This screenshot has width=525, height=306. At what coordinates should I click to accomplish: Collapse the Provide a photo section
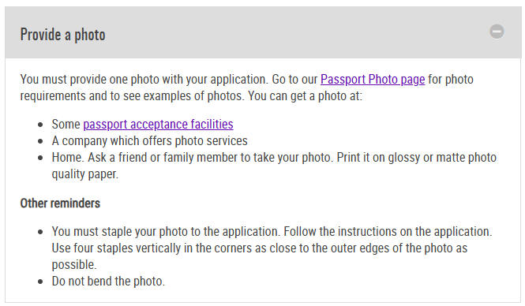coord(497,32)
